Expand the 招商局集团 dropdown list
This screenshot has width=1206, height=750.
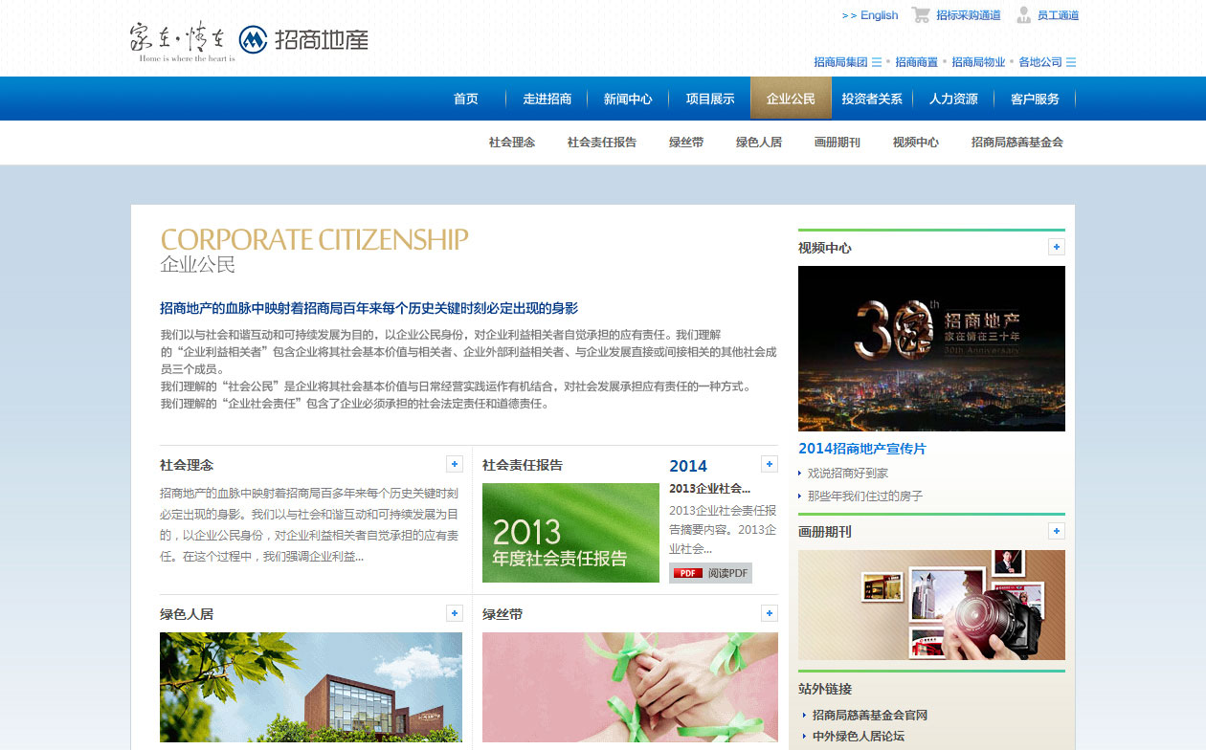876,62
